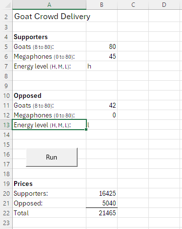The height and width of the screenshot is (229, 182).
Task: Select the Supporters price 16425 cell
Action: 101,193
